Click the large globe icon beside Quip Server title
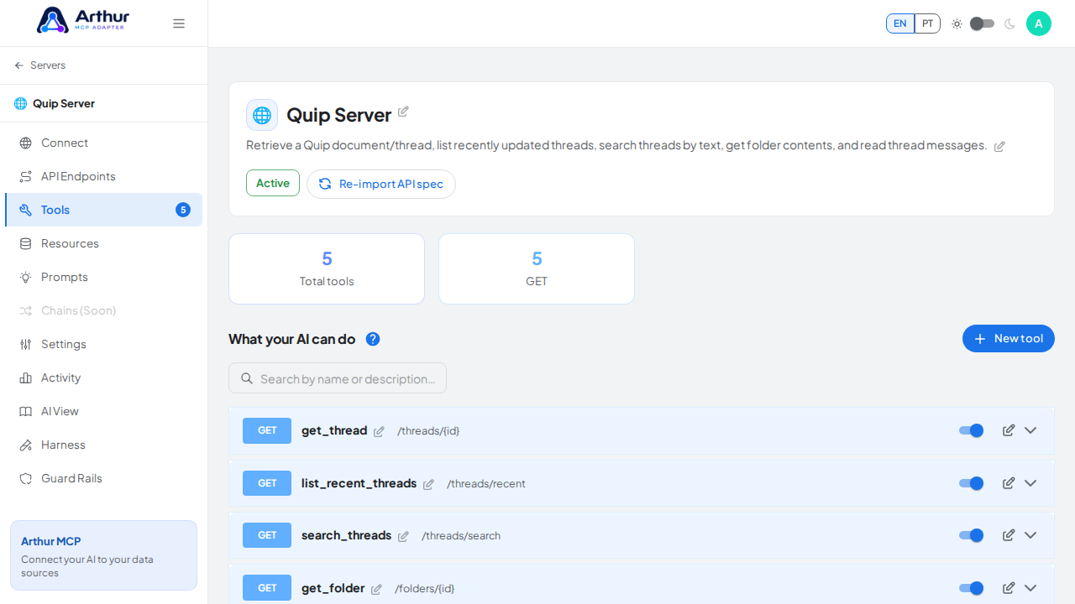Viewport: 1075px width, 604px height. pos(262,115)
